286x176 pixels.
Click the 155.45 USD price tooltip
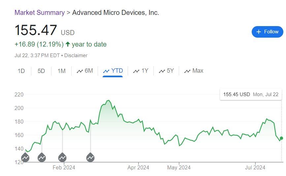(x=251, y=94)
